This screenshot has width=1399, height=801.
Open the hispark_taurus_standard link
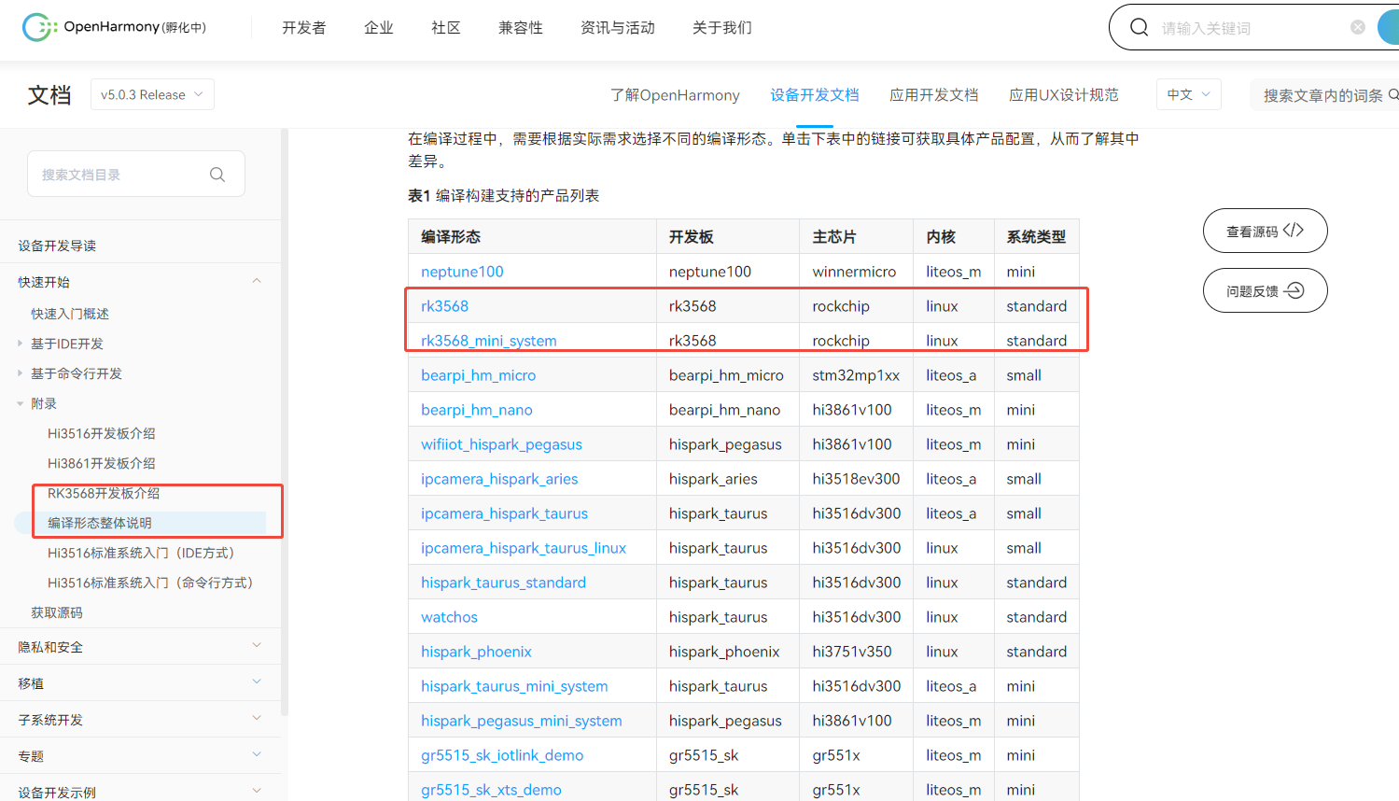503,583
